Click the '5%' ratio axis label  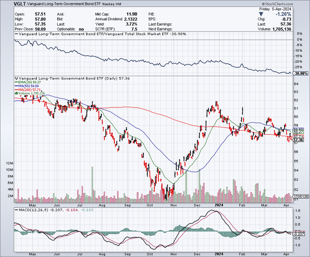[x=300, y=34]
